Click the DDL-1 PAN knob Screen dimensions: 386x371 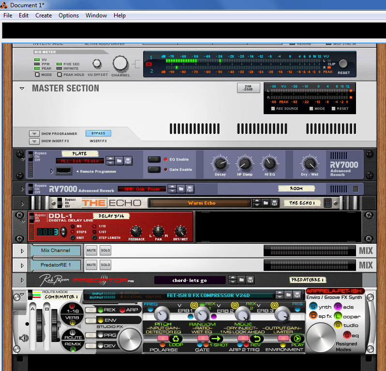coord(158,231)
